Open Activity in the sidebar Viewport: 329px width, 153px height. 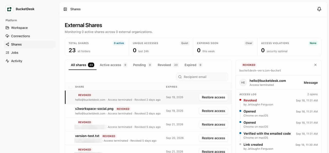coord(30,61)
